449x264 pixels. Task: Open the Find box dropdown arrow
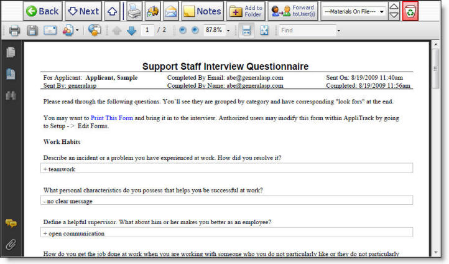(x=338, y=30)
